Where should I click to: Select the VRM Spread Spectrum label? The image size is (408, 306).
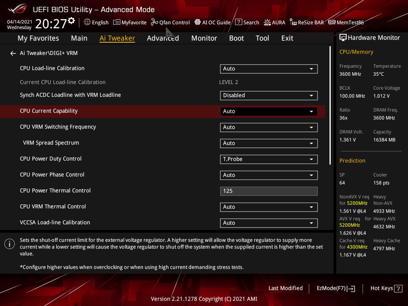click(51, 143)
